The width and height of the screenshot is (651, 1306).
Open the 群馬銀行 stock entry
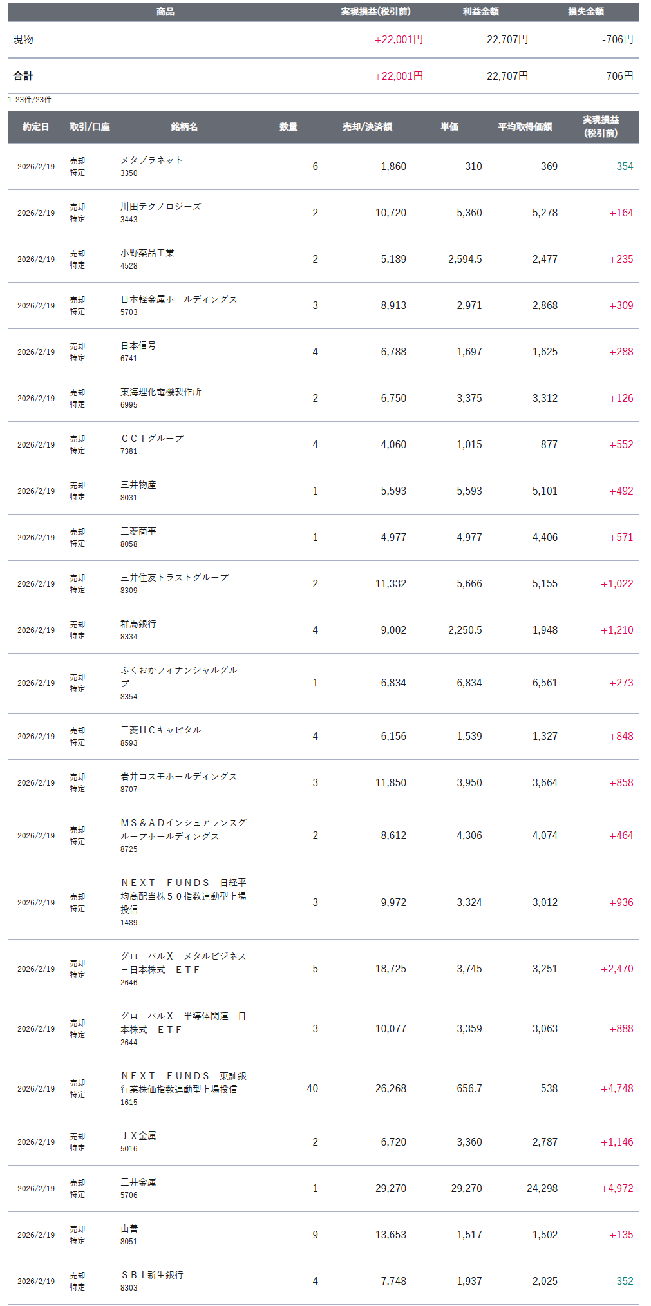coord(138,624)
